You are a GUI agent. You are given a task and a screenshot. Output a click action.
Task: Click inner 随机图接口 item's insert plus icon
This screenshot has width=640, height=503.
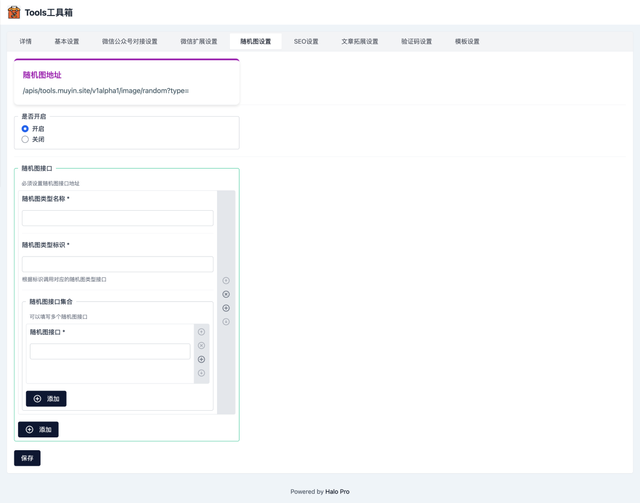click(x=202, y=360)
